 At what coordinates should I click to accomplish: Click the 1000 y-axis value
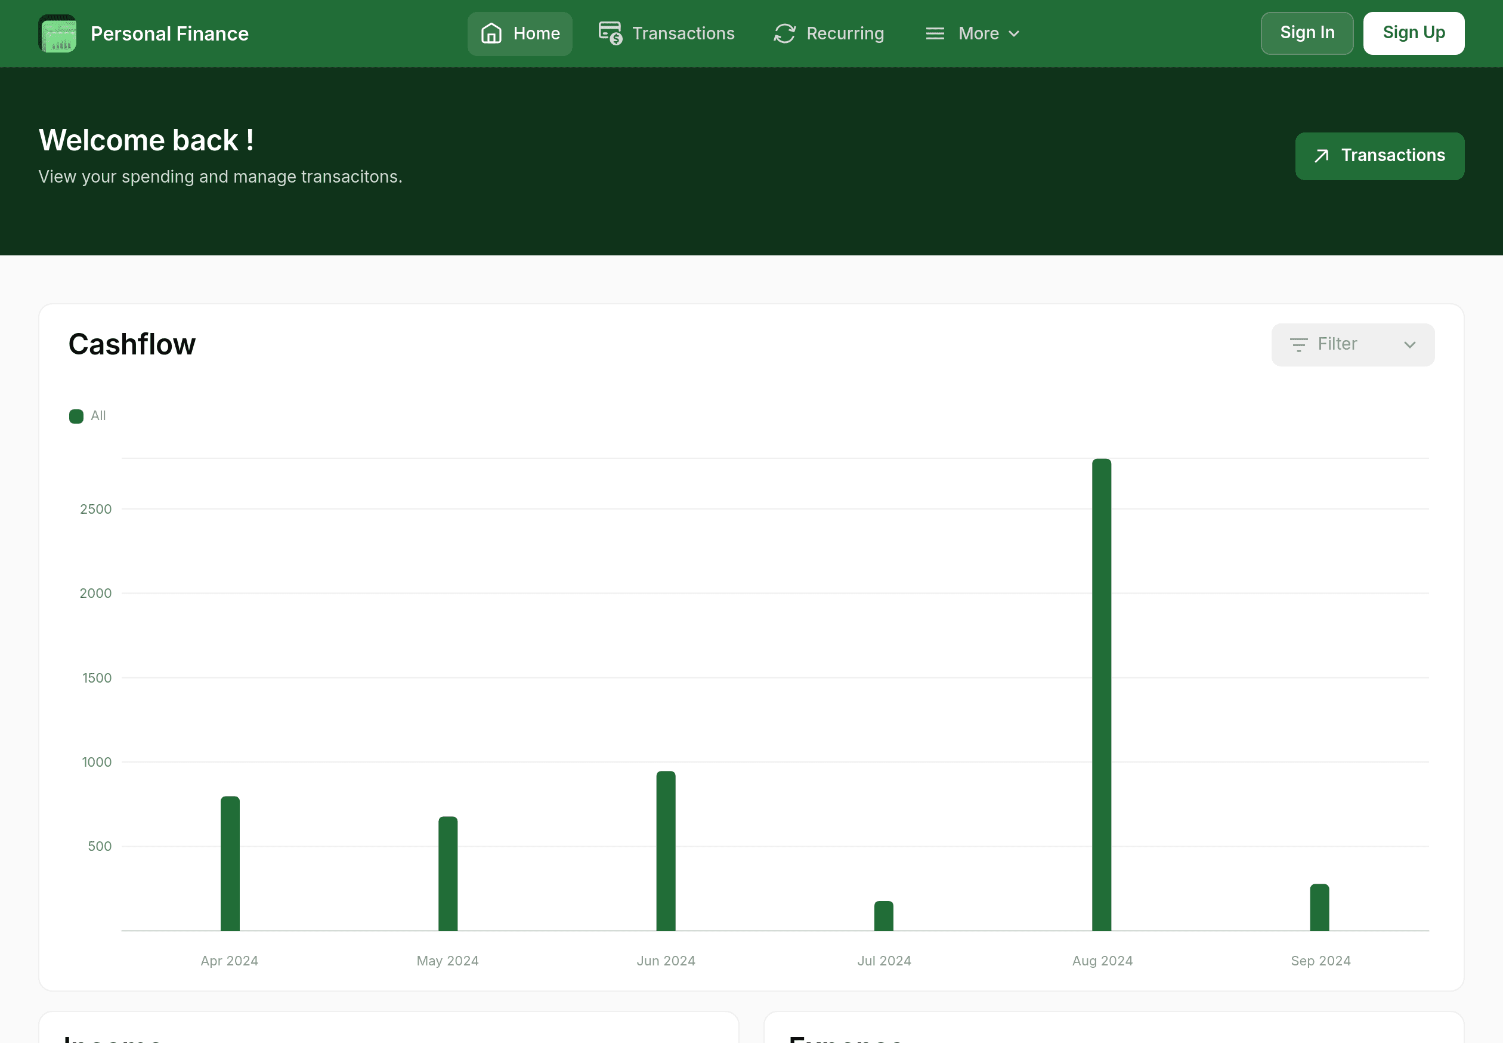pos(97,762)
